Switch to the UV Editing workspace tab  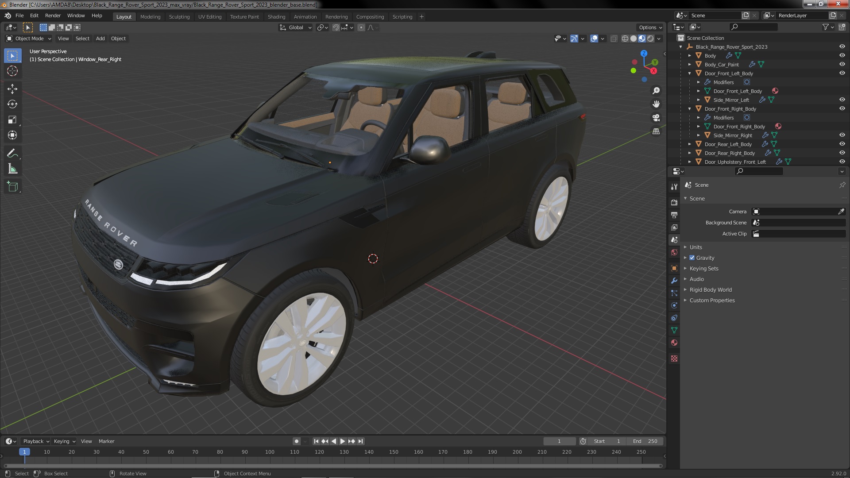pyautogui.click(x=209, y=16)
